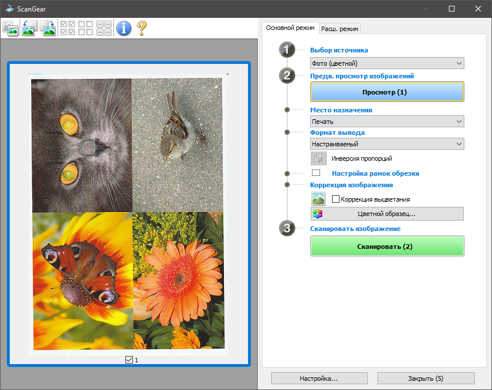This screenshot has width=492, height=390.
Task: Click the Настройка рамок обрезки link
Action: point(375,173)
